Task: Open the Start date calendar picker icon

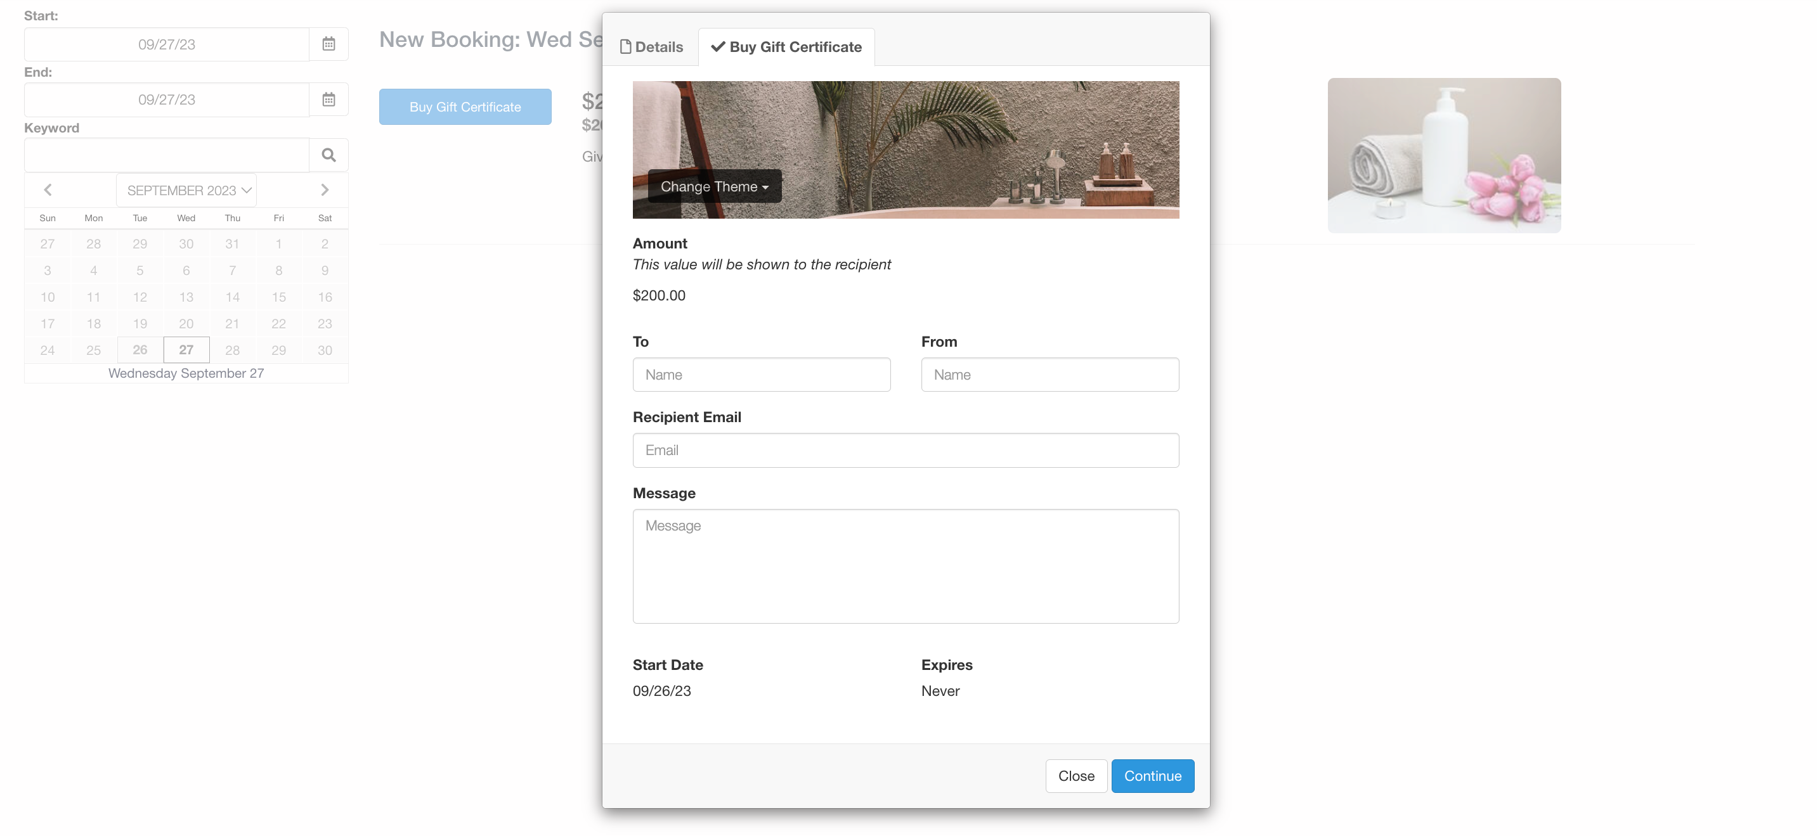Action: 328,44
